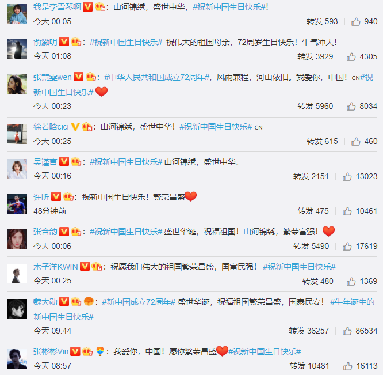
Task: Click timestamp 今天 09:44 on 魏大勋's post
Action: point(52,331)
